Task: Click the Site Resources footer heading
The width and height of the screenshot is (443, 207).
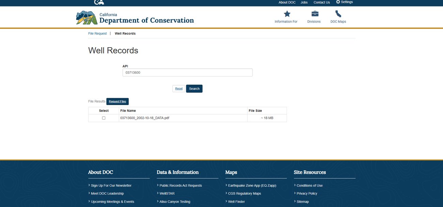Action: [x=310, y=172]
